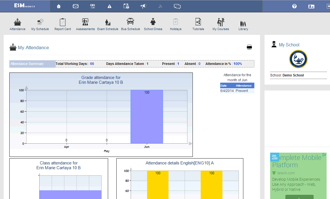Click the Apr label on the chart axis
Image resolution: width=330 pixels, height=199 pixels.
[67, 147]
